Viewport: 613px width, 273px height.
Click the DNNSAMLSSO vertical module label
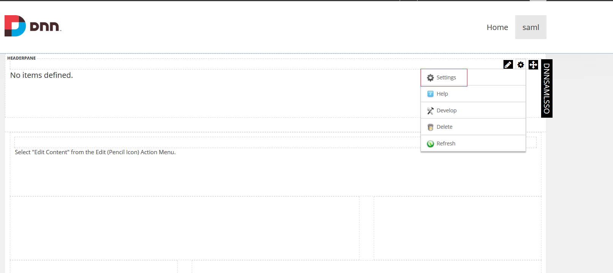[547, 88]
